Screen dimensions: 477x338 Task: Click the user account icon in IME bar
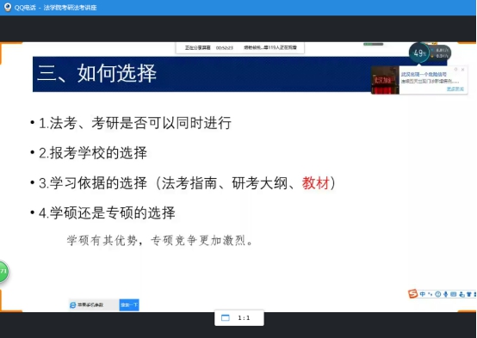pyautogui.click(x=462, y=294)
